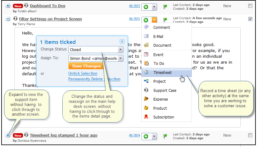Viewport: 258px width, 147px height.
Task: Click the red New badge on Dashboard To Dos
Action: pyautogui.click(x=18, y=6)
